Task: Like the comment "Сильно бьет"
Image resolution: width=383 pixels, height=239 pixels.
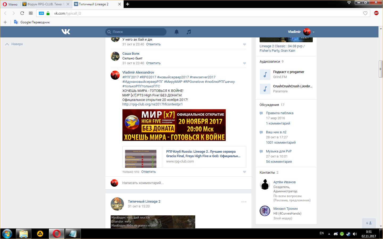Action: pyautogui.click(x=244, y=63)
